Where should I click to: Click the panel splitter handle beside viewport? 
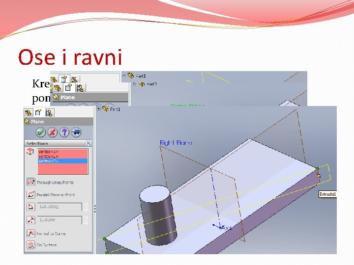coord(95,209)
